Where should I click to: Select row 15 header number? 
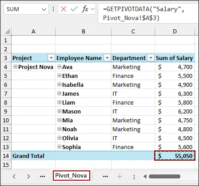pyautogui.click(x=6, y=165)
